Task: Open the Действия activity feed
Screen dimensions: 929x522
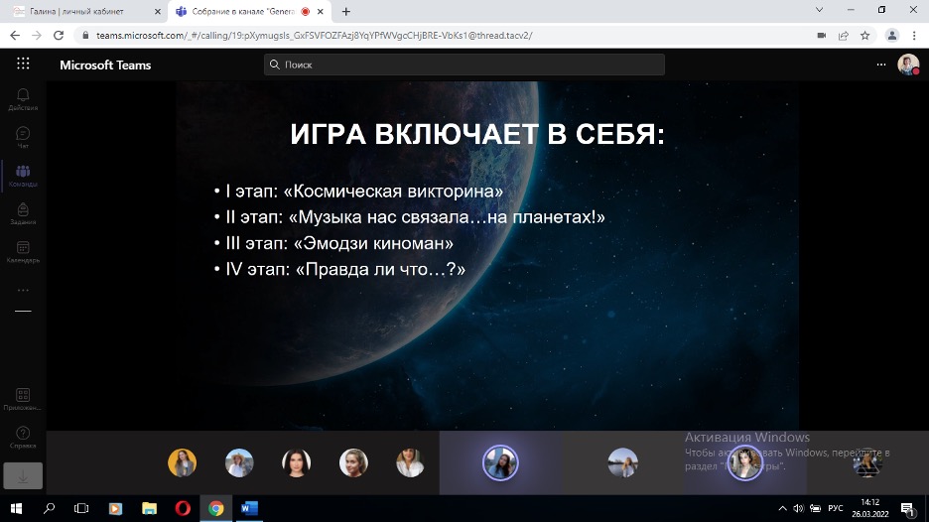Action: pos(23,98)
